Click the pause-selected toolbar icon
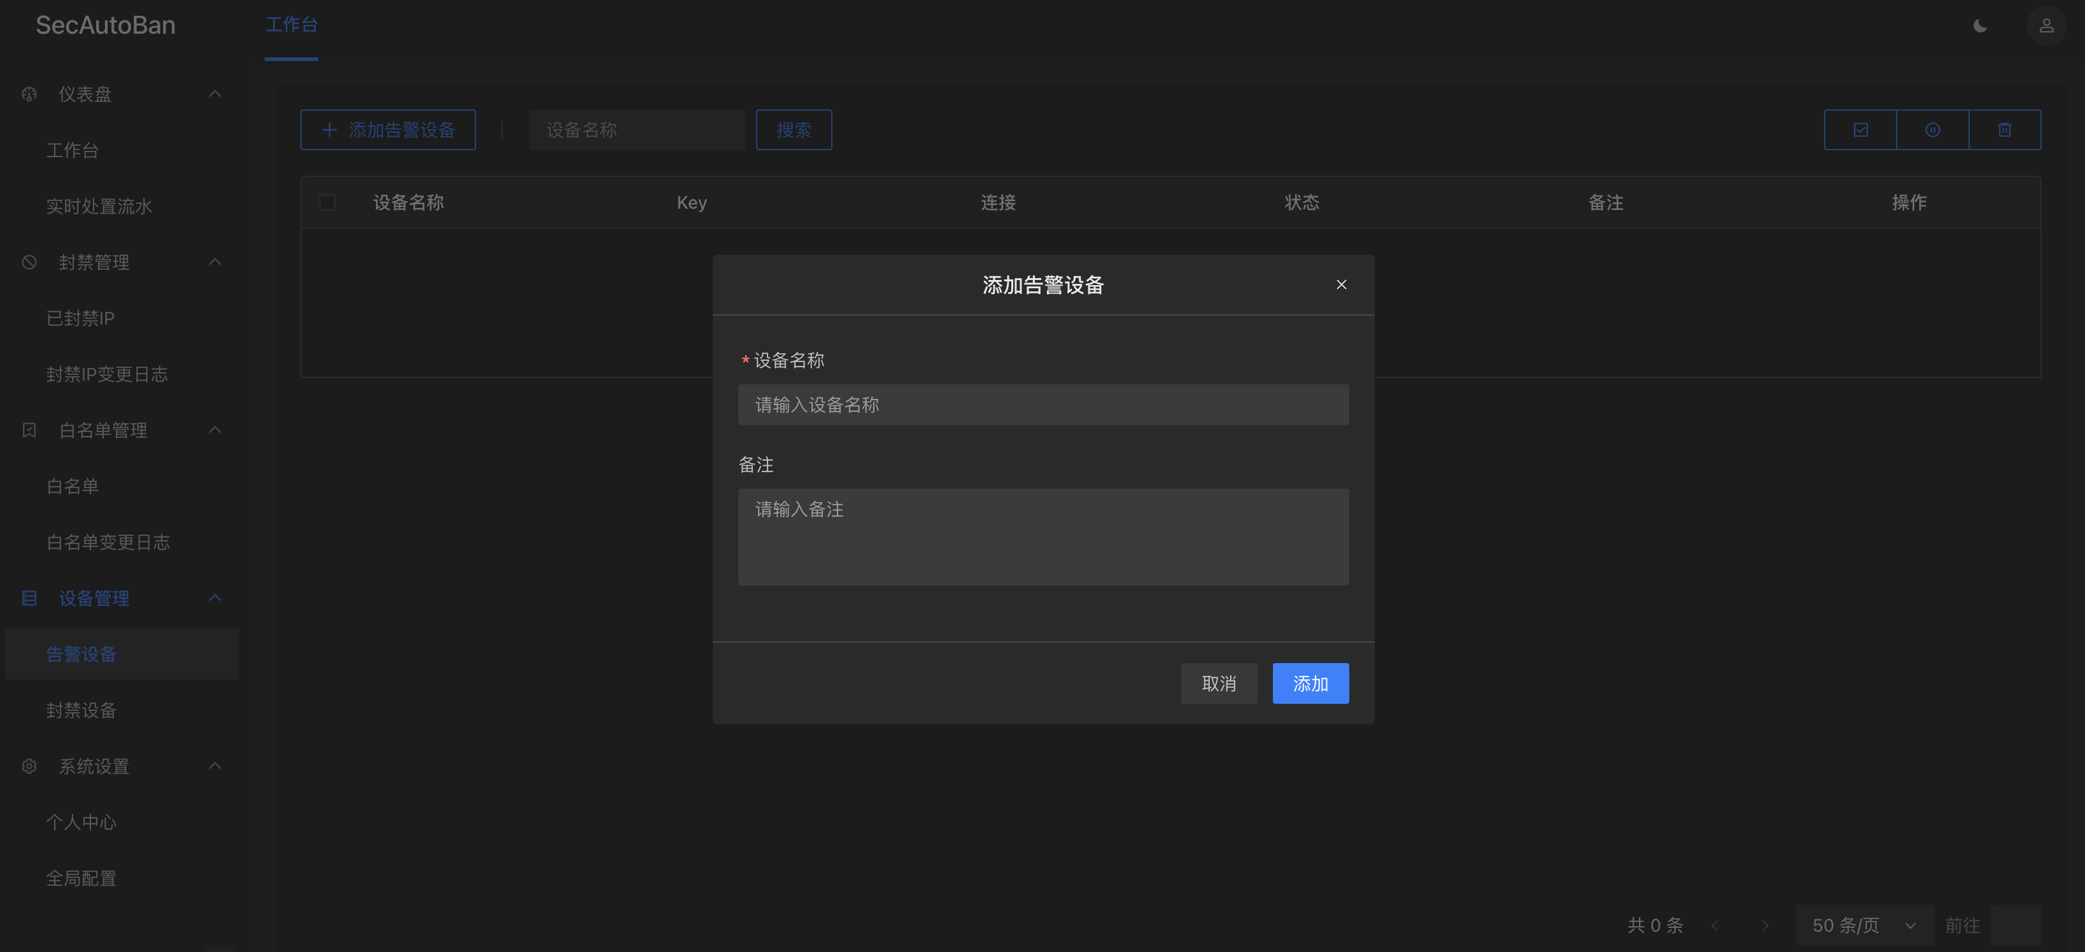Screen dimensions: 2085x952 [1932, 130]
